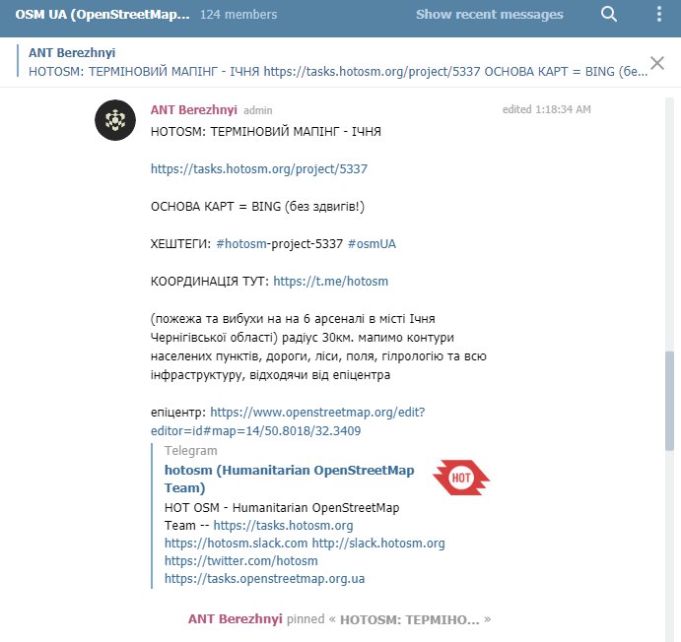
Task: Open the search magnifier icon
Action: pos(608,15)
